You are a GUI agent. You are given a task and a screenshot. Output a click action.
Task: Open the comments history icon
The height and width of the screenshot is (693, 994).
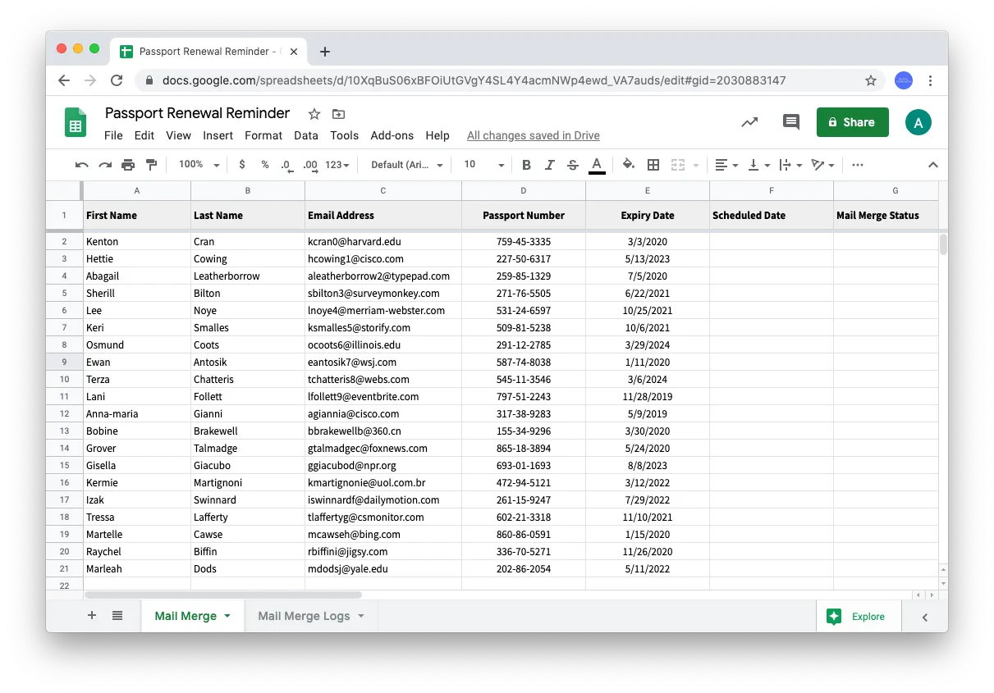click(790, 122)
